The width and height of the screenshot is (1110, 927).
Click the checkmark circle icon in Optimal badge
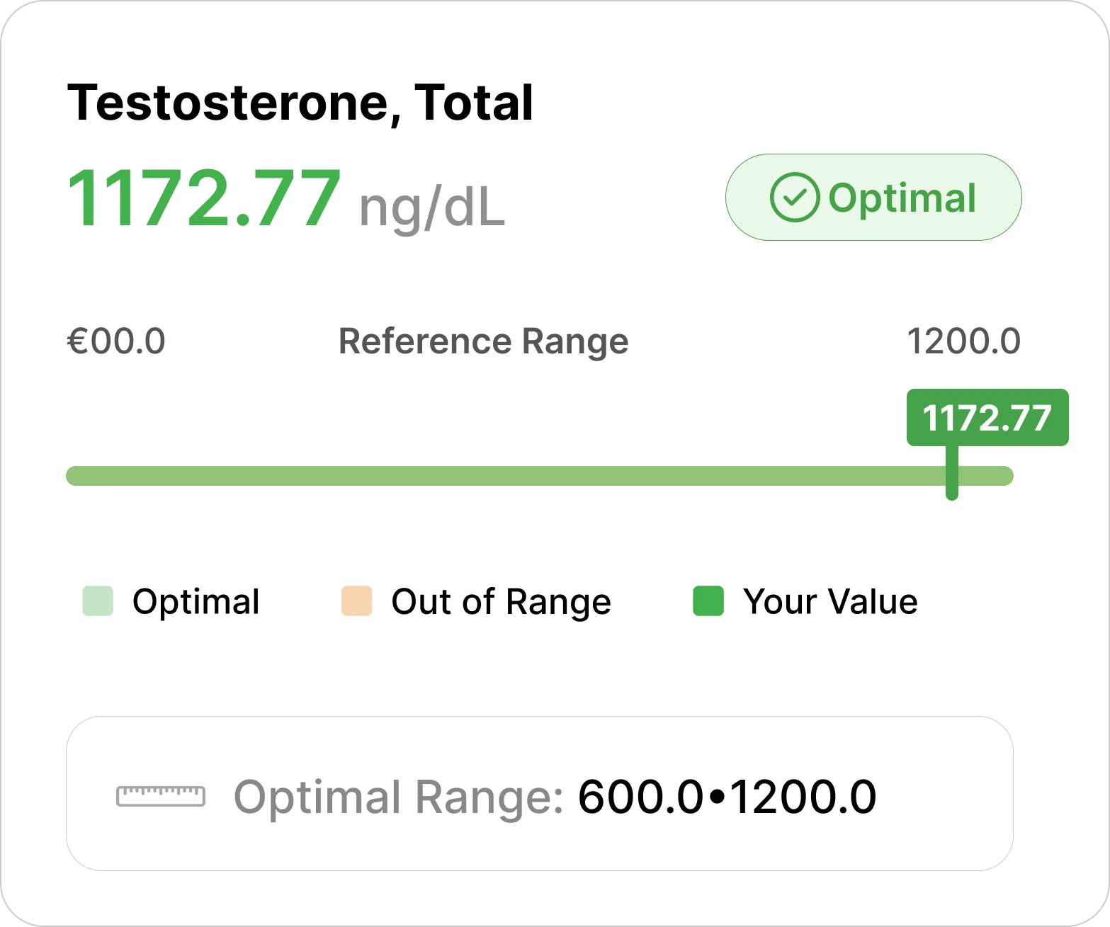point(794,198)
